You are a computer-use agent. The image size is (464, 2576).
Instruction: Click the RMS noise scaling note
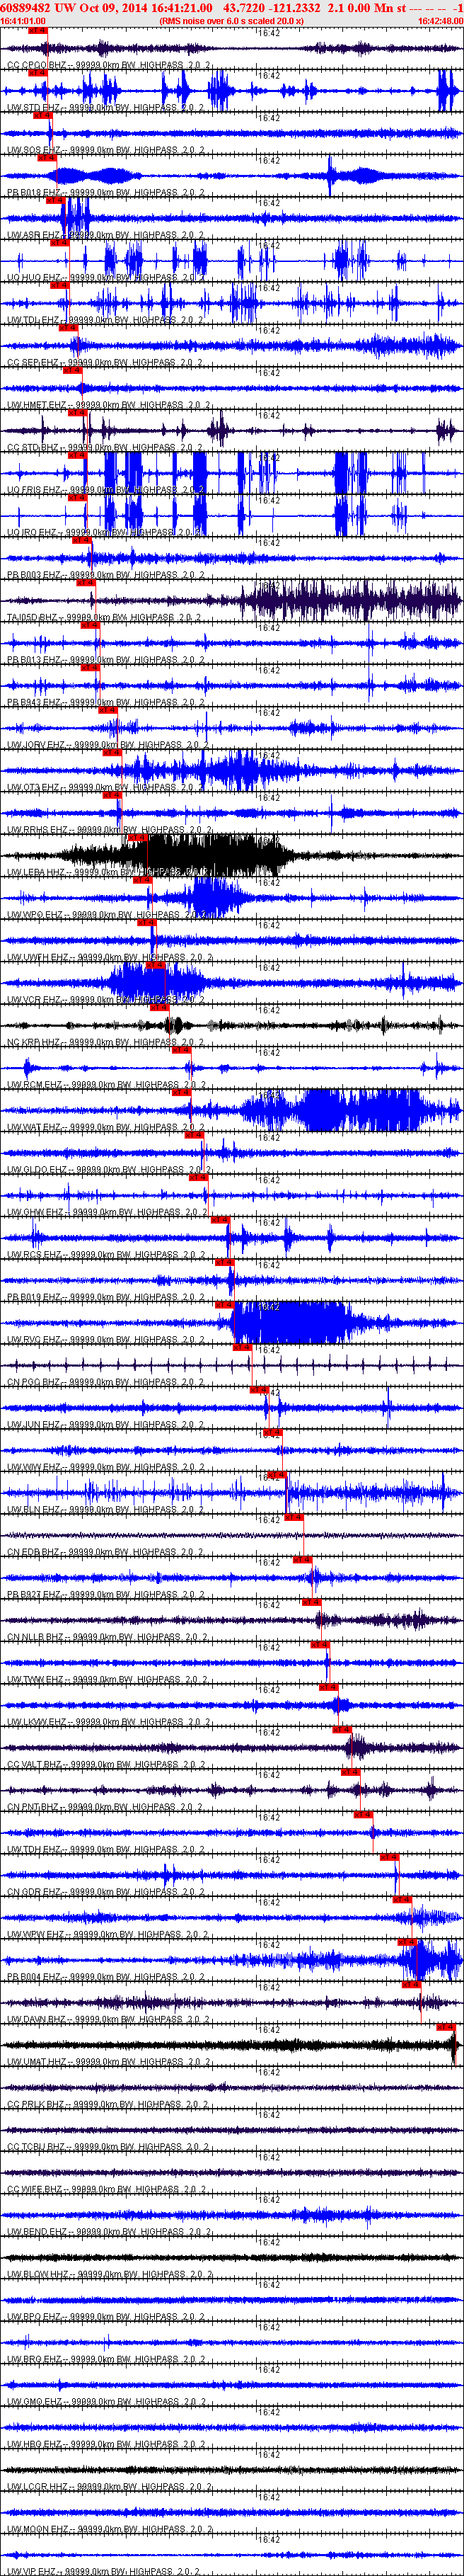pyautogui.click(x=231, y=20)
